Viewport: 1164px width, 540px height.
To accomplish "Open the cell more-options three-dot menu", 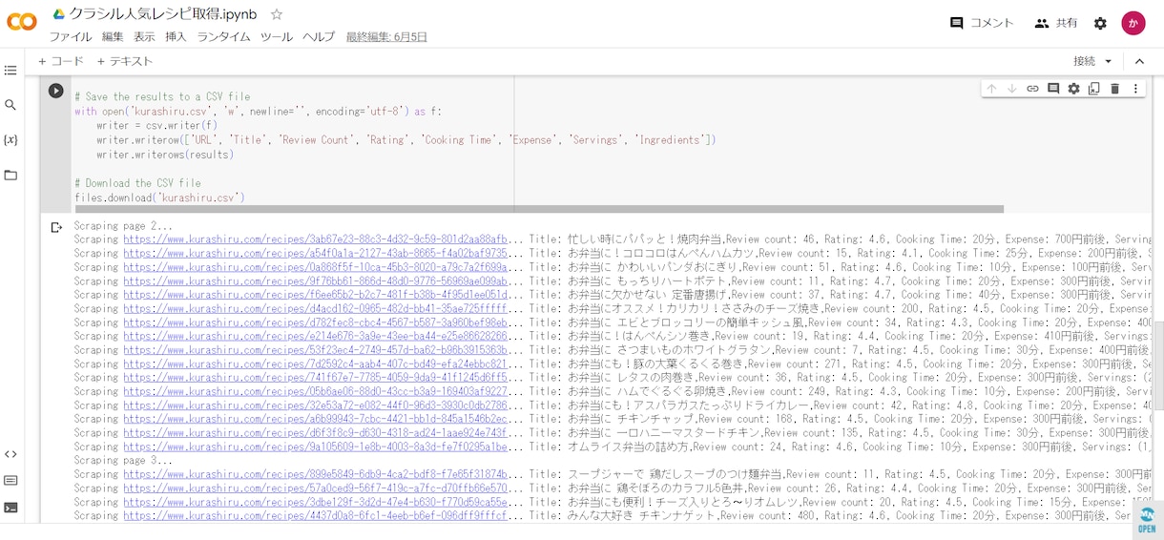I will pyautogui.click(x=1135, y=89).
